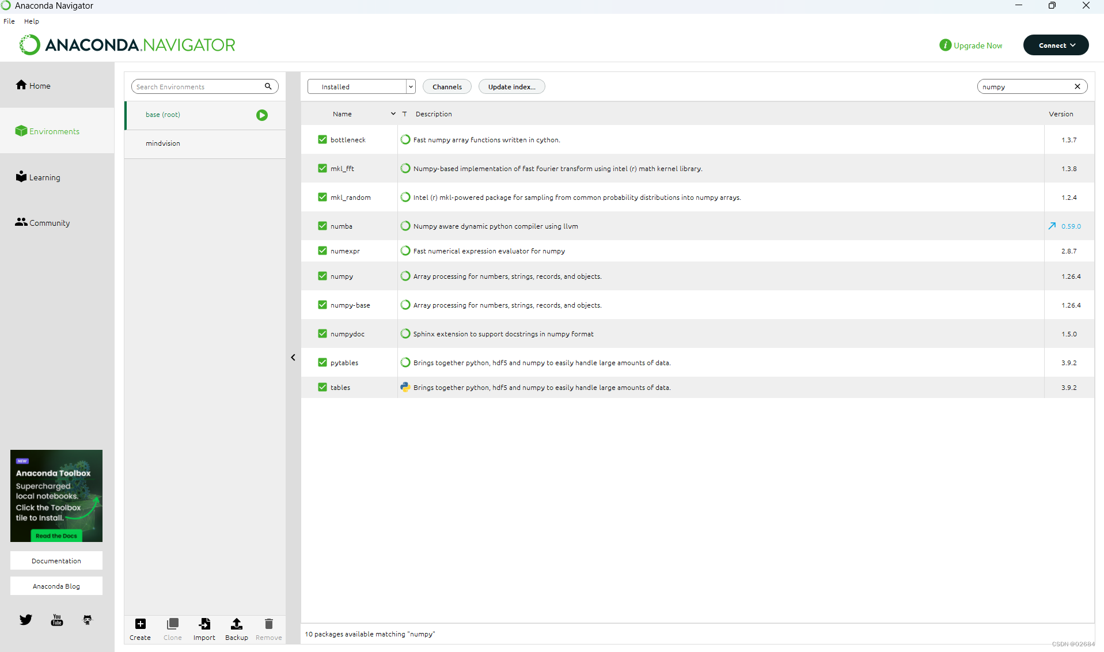Run base (root) environment play button
1104x652 pixels.
262,115
